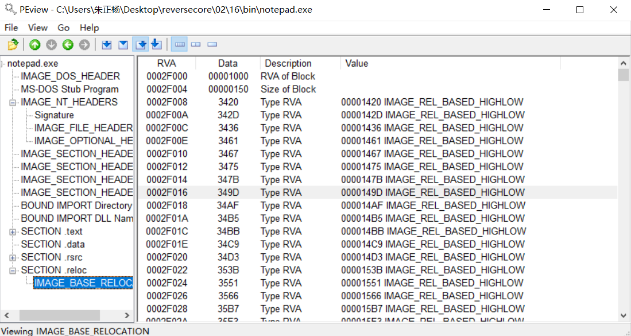Screen dimensions: 631x336
Task: Switch to the two-segment view width button
Action: pos(196,45)
